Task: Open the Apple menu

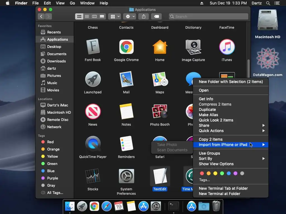Action: [x=8, y=3]
